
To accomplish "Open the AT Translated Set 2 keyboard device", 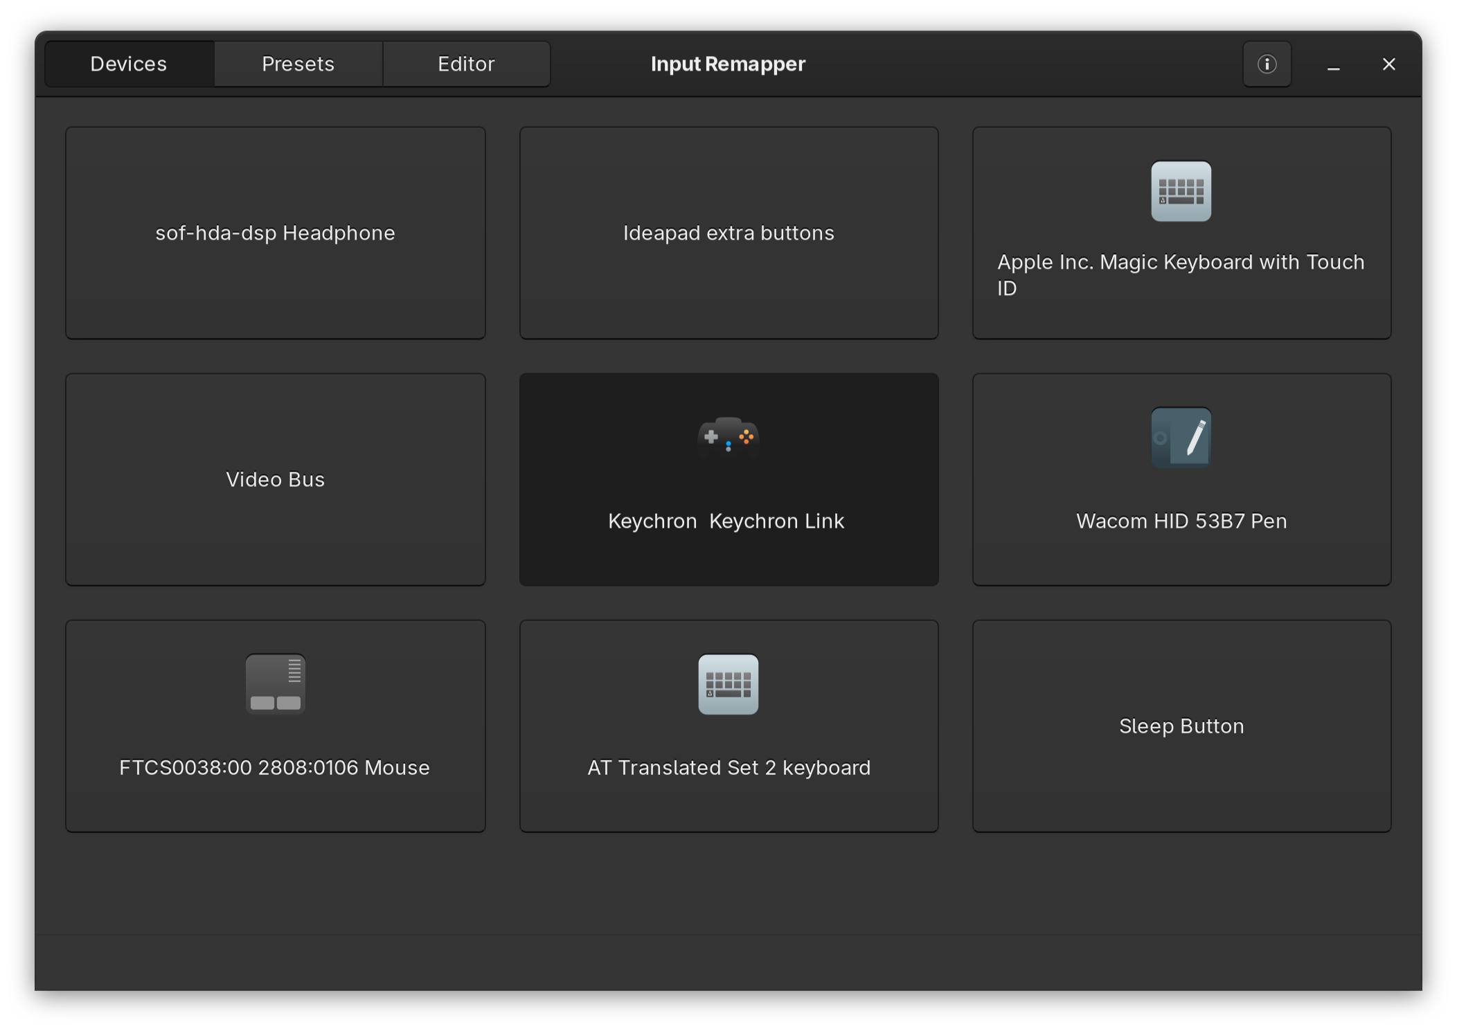I will (x=728, y=726).
